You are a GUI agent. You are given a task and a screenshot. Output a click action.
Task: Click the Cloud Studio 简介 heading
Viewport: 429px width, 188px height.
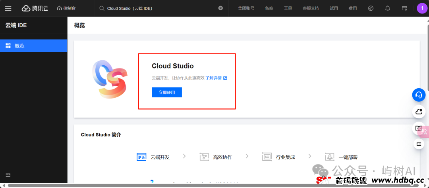tap(101, 135)
